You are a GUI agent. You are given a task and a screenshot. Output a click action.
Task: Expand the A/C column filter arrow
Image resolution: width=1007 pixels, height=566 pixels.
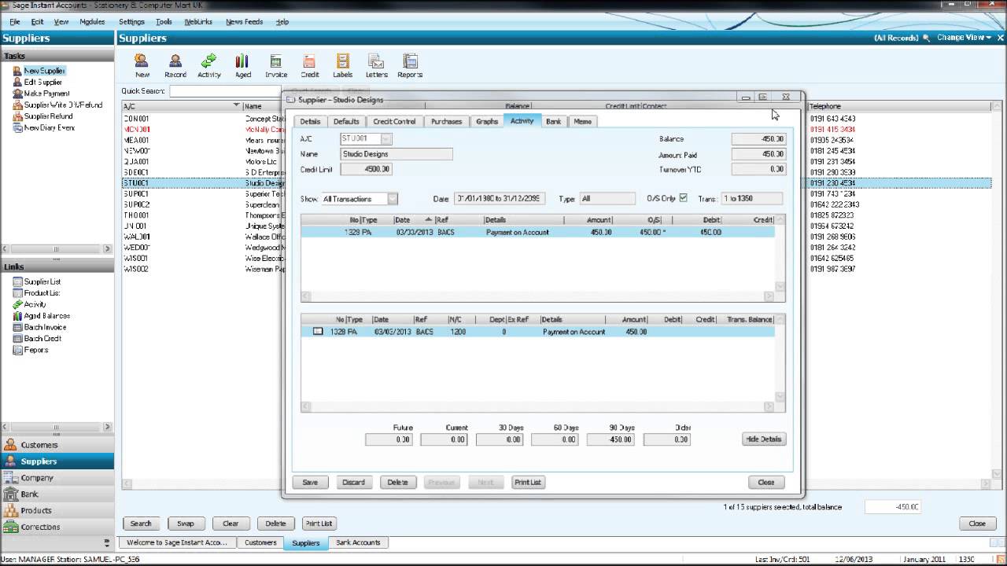click(236, 105)
